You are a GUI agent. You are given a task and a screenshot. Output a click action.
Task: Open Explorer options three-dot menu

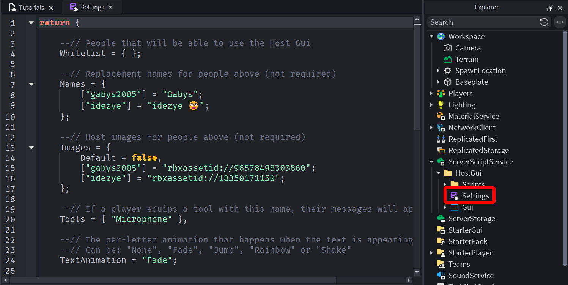560,22
